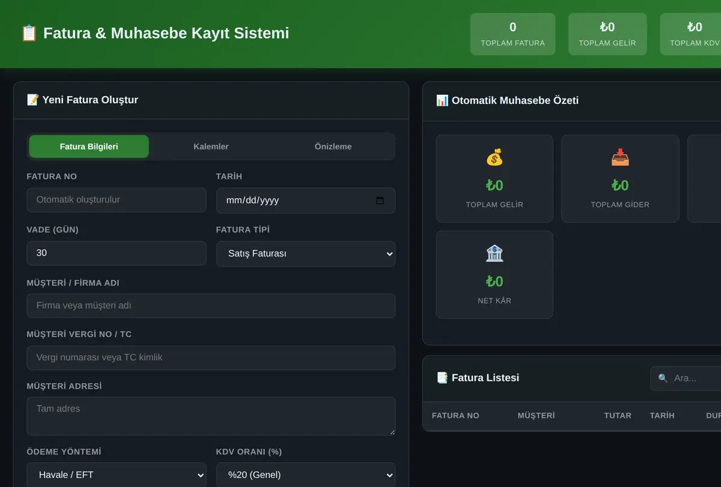
Task: Click the Otomatik Muhasebe Özeti heading
Action: click(515, 100)
